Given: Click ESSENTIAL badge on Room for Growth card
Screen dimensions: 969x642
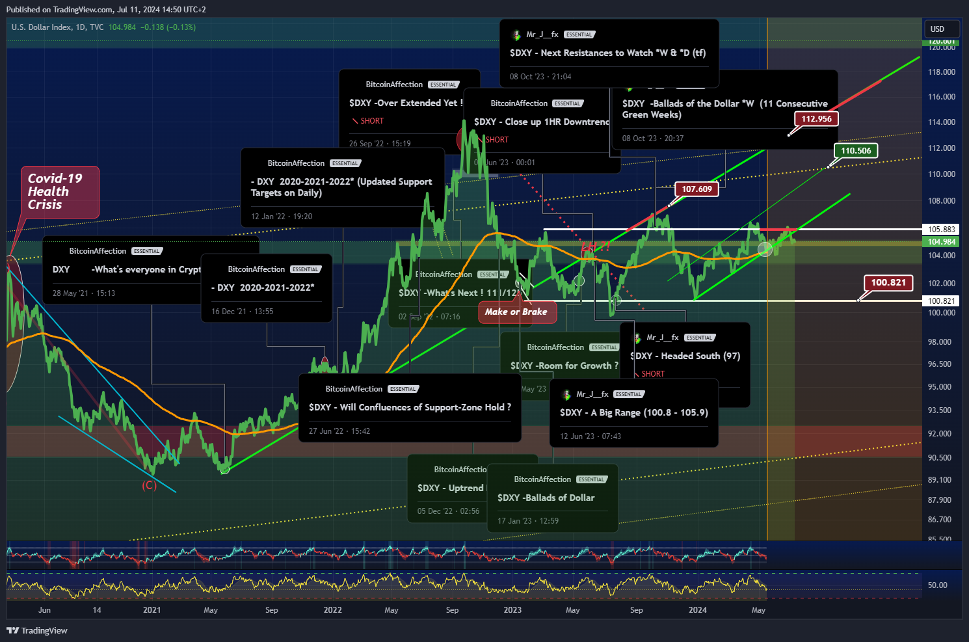Looking at the screenshot, I should coord(604,347).
